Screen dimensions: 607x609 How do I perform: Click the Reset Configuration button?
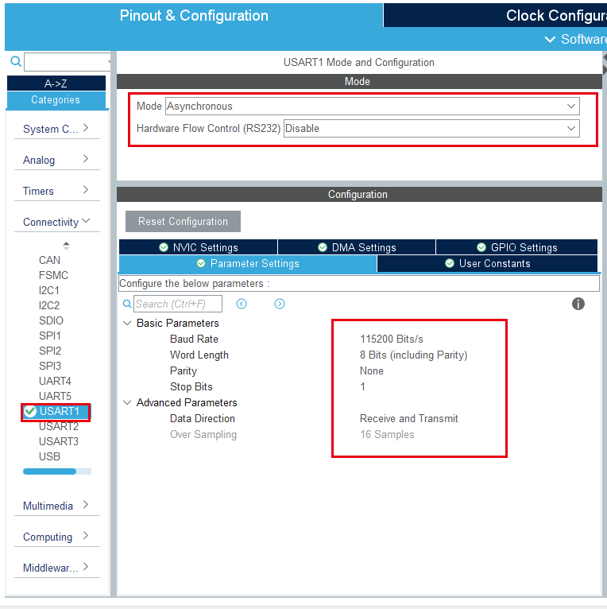183,221
